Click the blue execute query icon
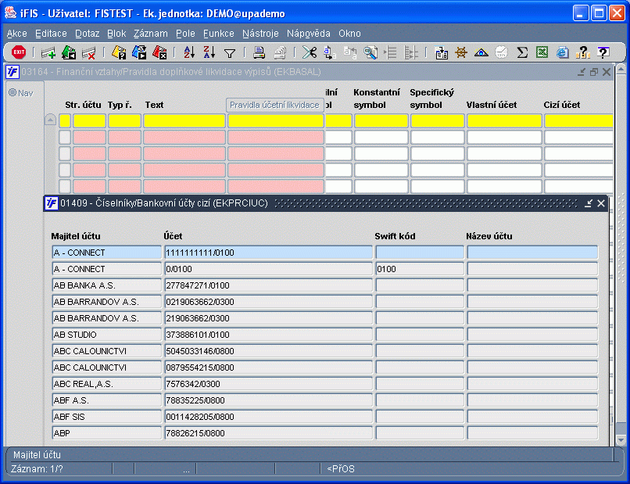 pos(139,52)
